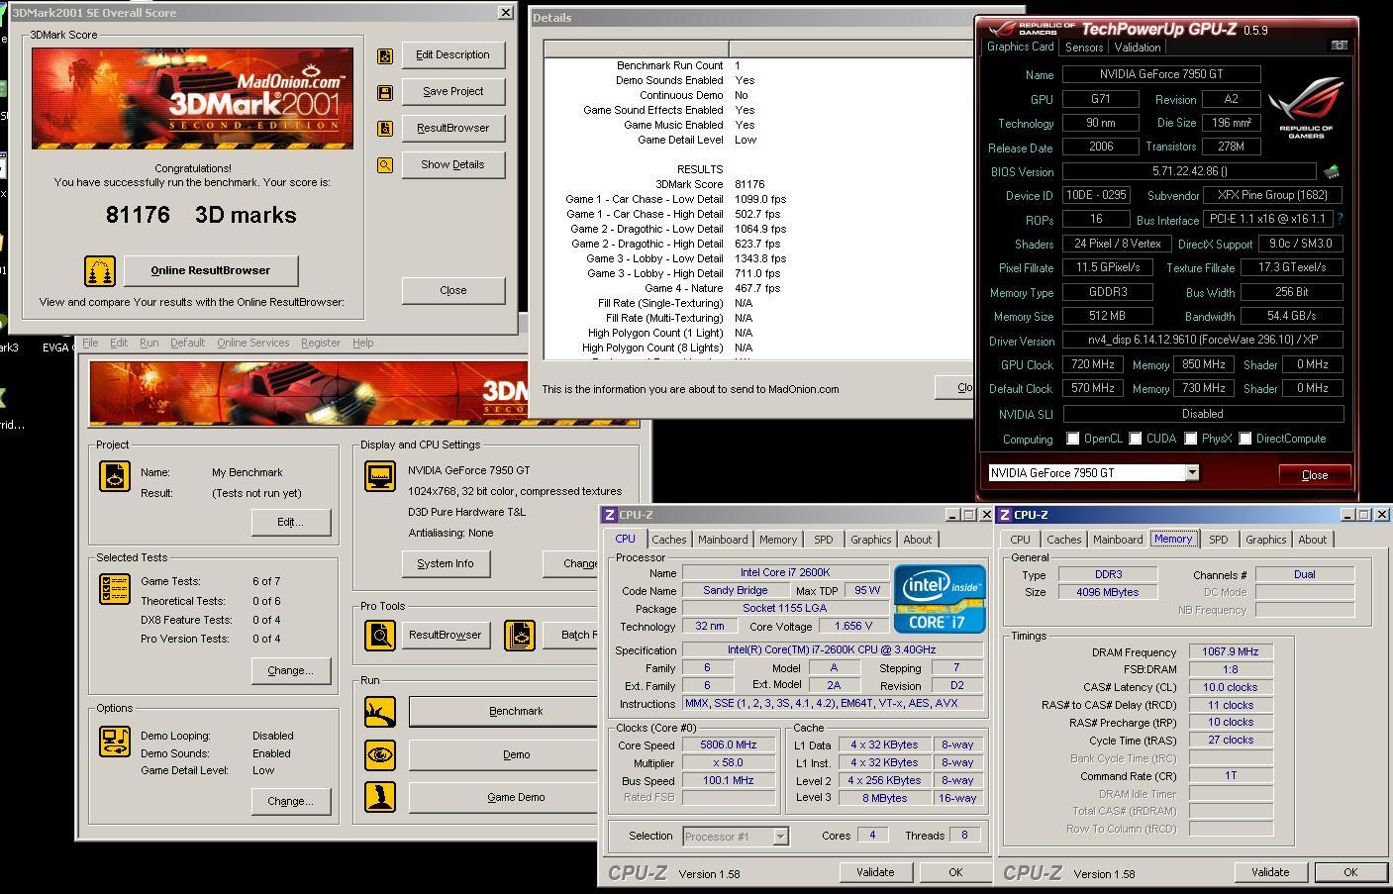The width and height of the screenshot is (1393, 894).
Task: Click the Edit Description button
Action: [x=452, y=55]
